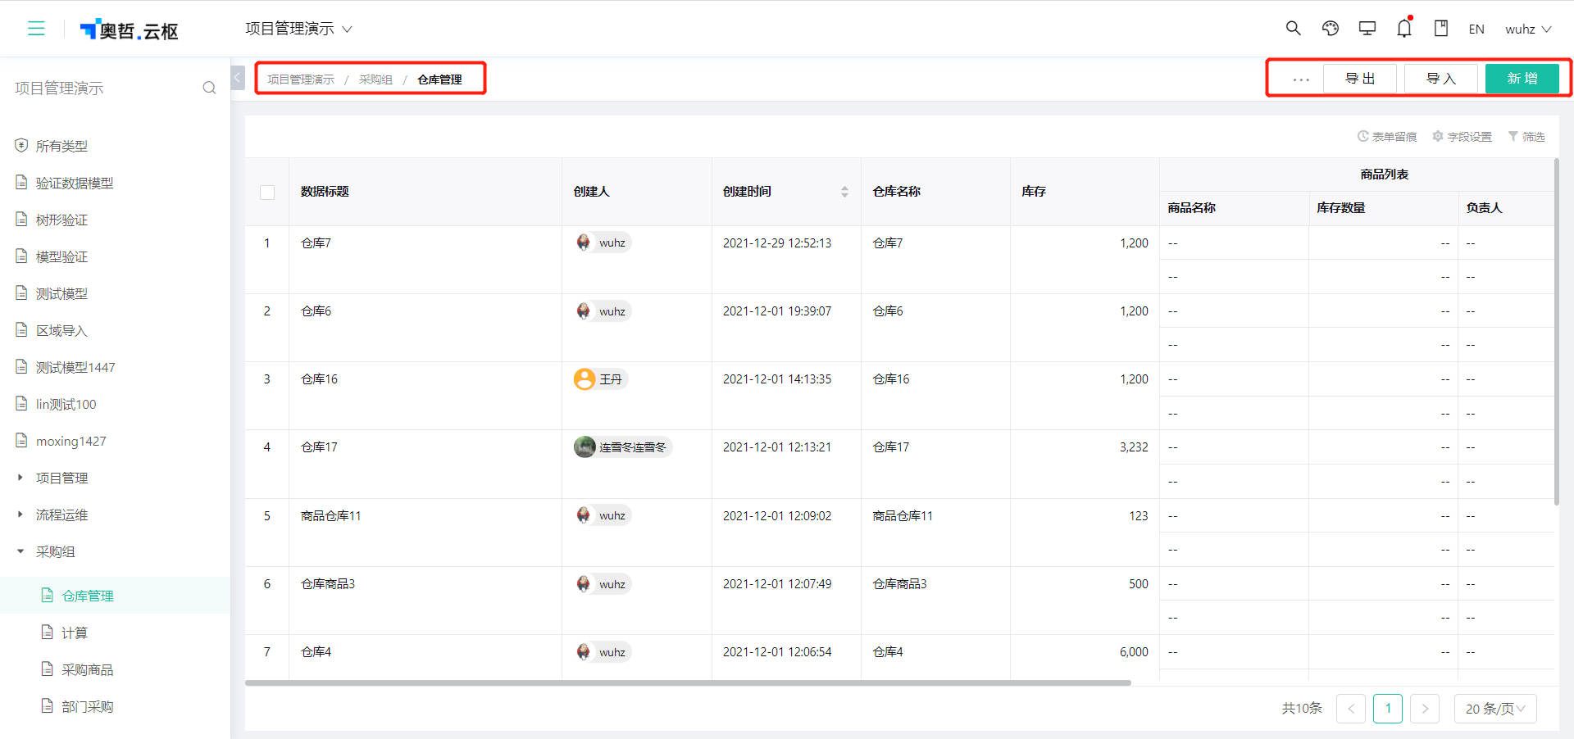Open record 商品仓库11 title

point(330,516)
